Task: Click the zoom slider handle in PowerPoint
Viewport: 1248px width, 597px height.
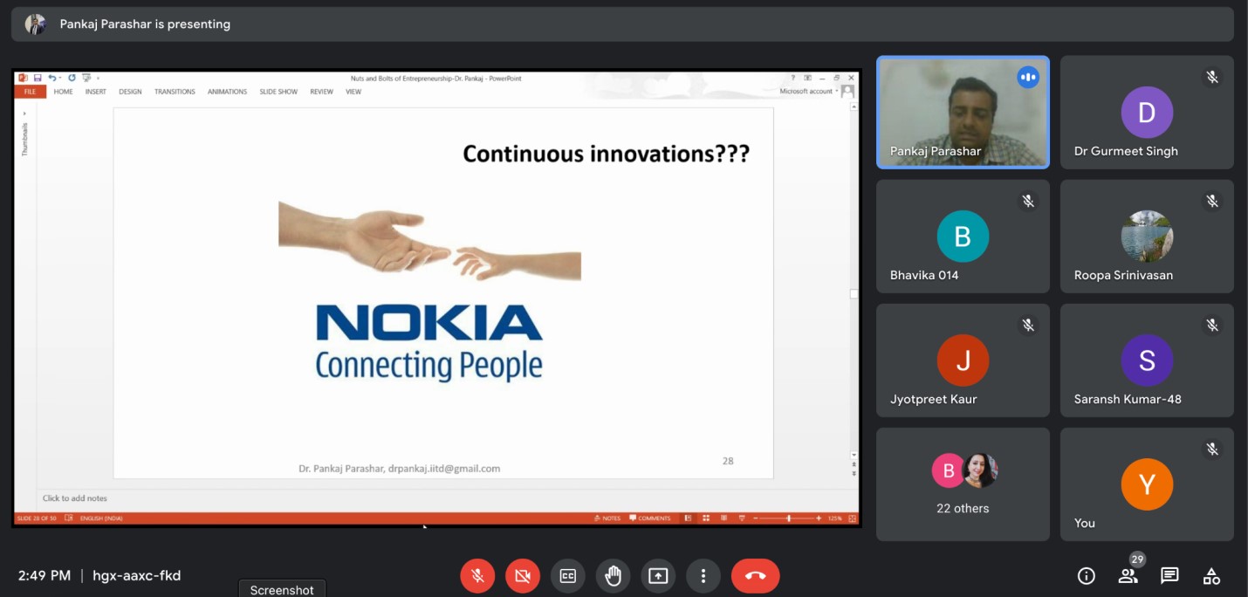Action: 788,518
